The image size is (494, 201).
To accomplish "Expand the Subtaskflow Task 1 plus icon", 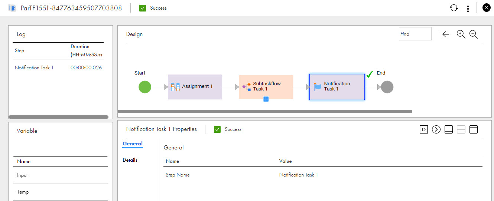I will [x=266, y=99].
